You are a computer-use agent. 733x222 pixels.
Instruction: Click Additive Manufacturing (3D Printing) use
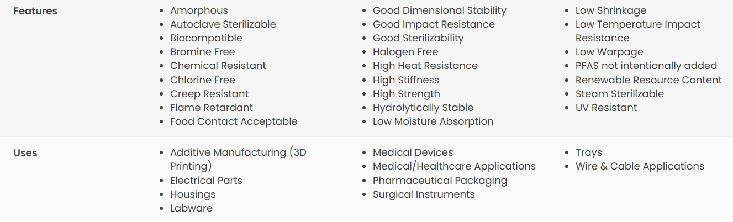[238, 159]
